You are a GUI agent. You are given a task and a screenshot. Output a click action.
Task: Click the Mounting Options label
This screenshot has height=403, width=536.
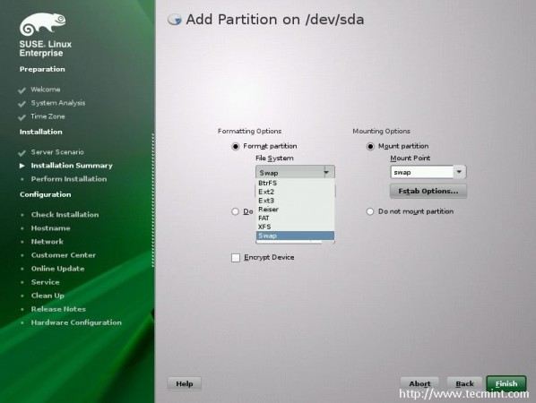coord(381,132)
